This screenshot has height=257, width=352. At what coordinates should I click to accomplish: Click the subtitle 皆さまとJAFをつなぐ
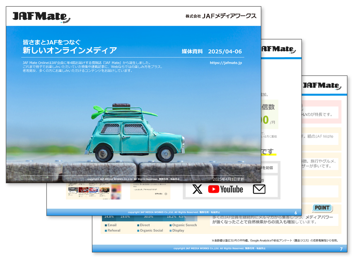point(51,42)
